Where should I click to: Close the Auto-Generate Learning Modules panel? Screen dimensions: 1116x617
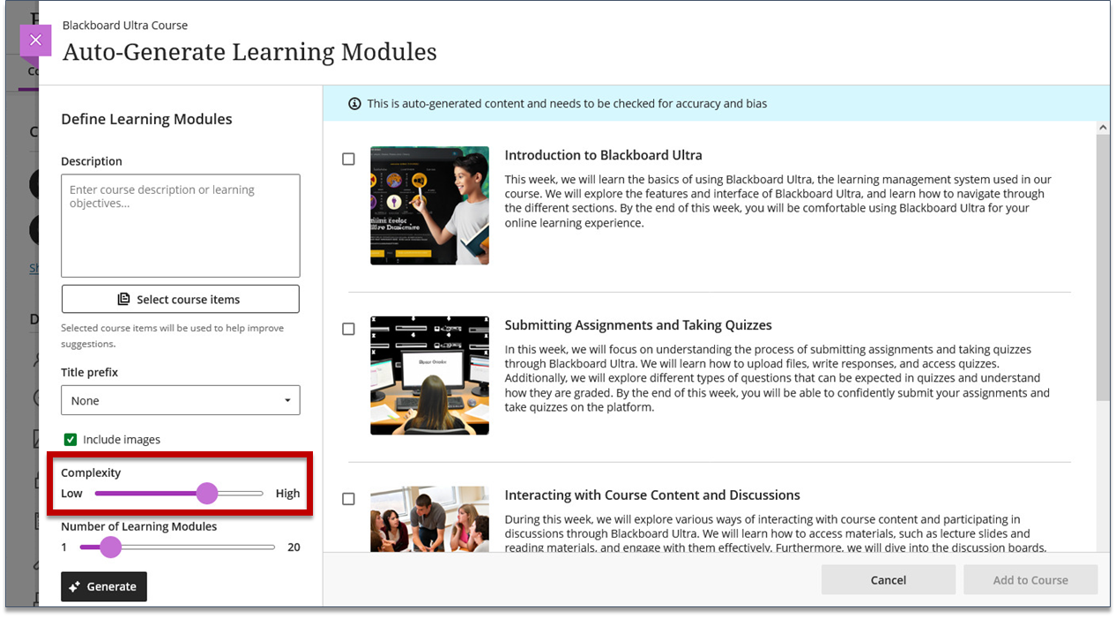pyautogui.click(x=35, y=41)
